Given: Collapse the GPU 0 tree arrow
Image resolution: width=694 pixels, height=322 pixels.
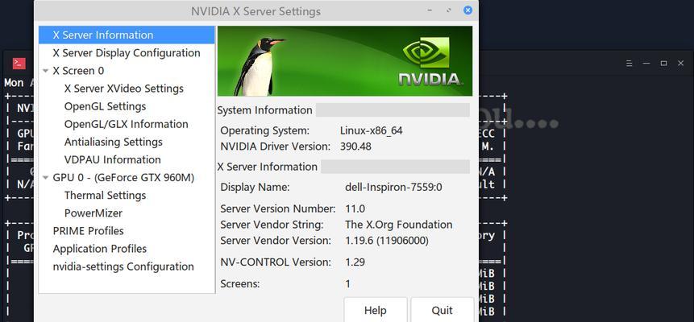Looking at the screenshot, I should tap(46, 178).
